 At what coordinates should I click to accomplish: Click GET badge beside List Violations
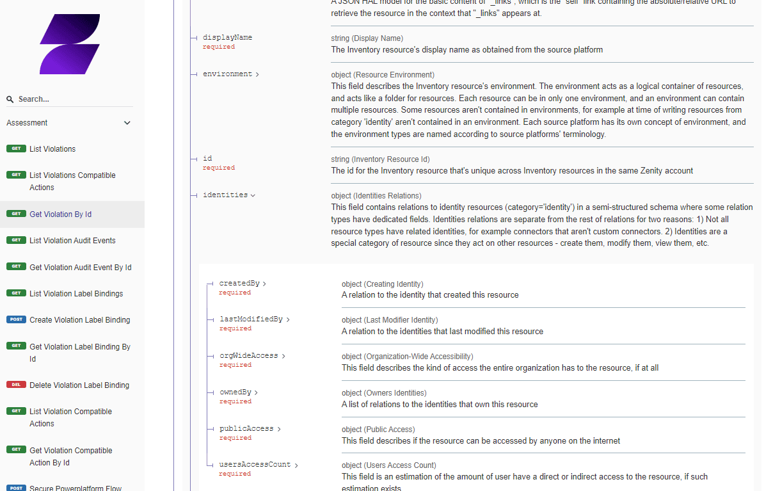pos(16,149)
